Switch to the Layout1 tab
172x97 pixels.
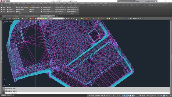pyautogui.click(x=9, y=95)
